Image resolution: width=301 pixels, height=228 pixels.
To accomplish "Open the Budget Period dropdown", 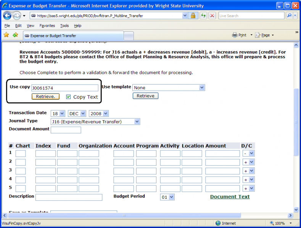I will pyautogui.click(x=167, y=197).
